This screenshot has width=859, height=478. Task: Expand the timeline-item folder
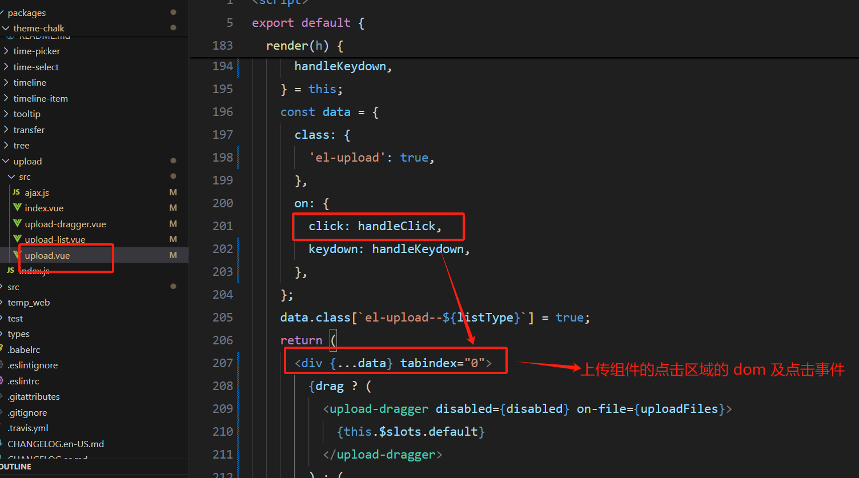tap(41, 98)
